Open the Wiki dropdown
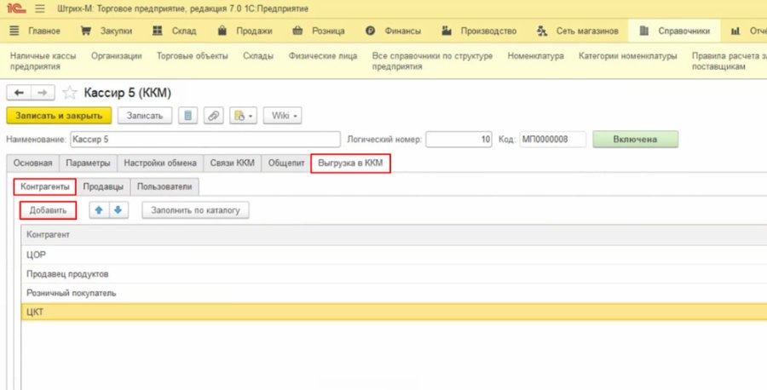This screenshot has height=390, width=767. click(283, 116)
